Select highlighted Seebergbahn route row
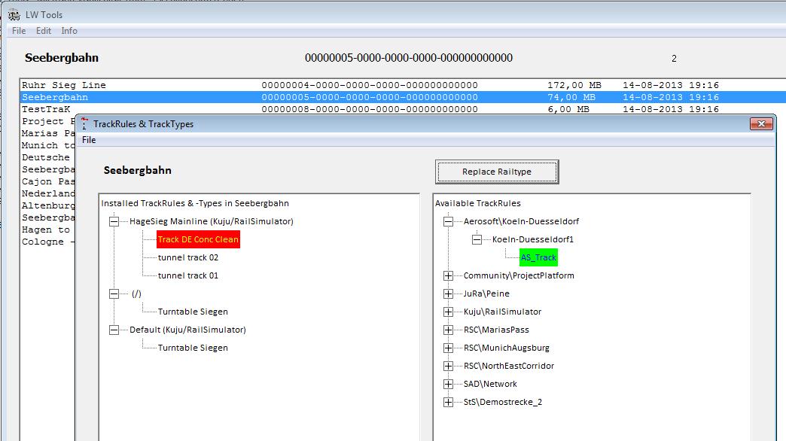 403,97
